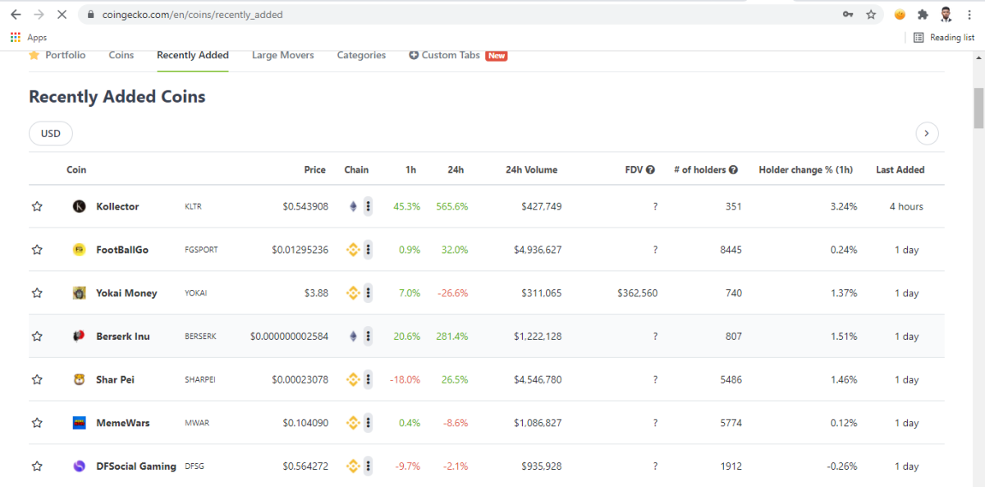Open Chrome three-dot menu
The width and height of the screenshot is (985, 487).
[x=969, y=15]
